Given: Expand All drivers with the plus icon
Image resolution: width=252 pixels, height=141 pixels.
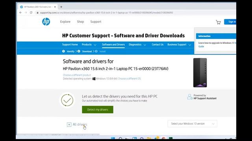Looking at the screenshot, I should [x=69, y=125].
